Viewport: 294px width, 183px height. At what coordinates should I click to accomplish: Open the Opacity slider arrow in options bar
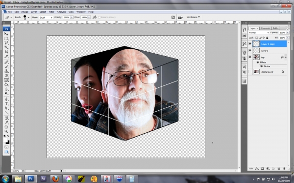(x=72, y=18)
